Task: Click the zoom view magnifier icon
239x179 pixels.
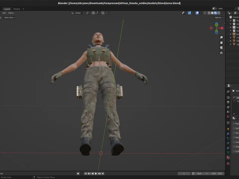Action: (221, 37)
